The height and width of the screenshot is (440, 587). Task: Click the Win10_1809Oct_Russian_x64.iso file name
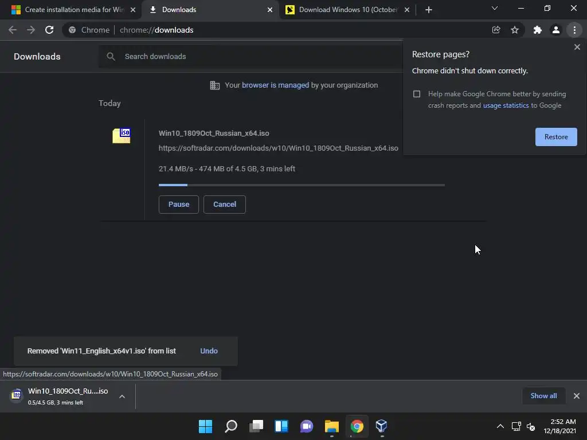point(214,133)
